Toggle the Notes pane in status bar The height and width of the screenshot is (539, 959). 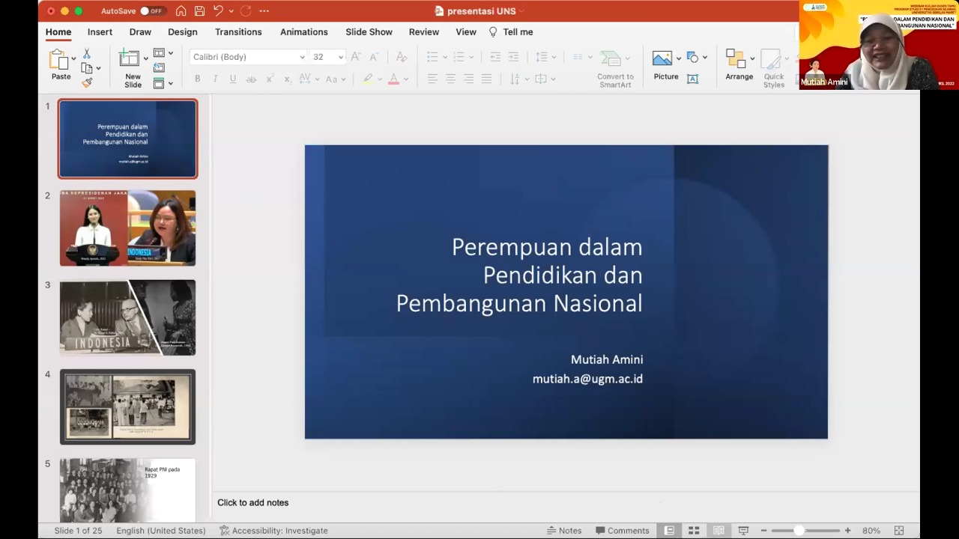point(564,531)
